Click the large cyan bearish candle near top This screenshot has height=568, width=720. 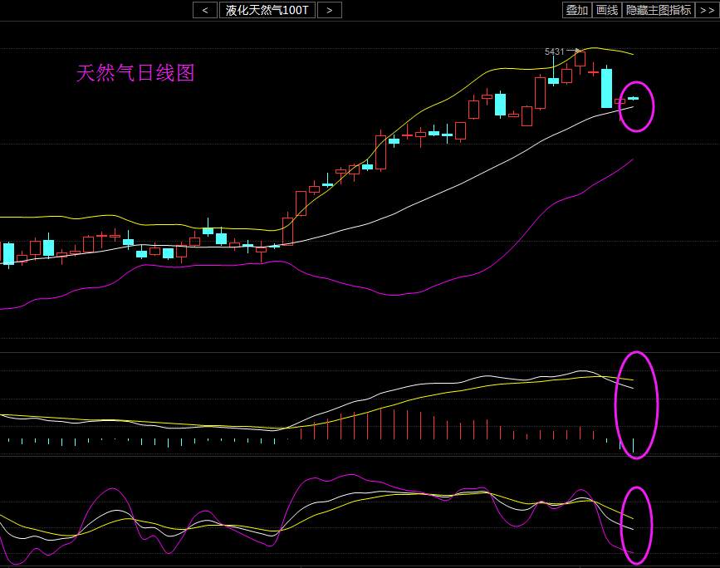pos(606,88)
